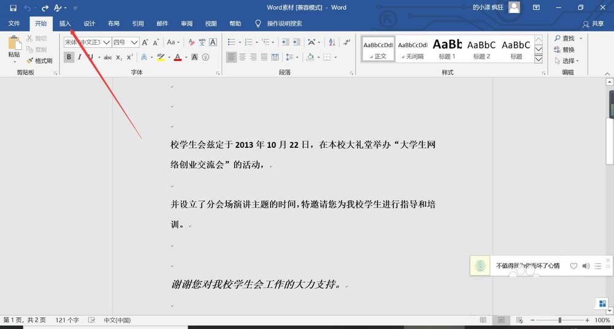Click the zoom slider handle in status bar
Image resolution: width=614 pixels, height=329 pixels.
(559, 320)
